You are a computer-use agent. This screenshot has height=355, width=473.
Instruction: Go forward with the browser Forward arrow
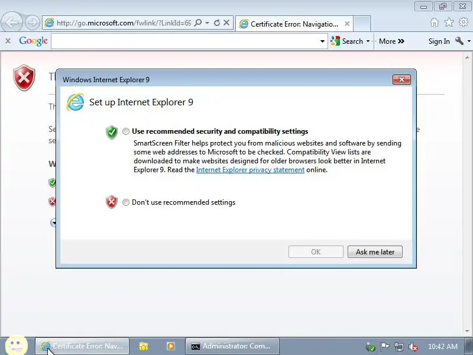point(32,22)
